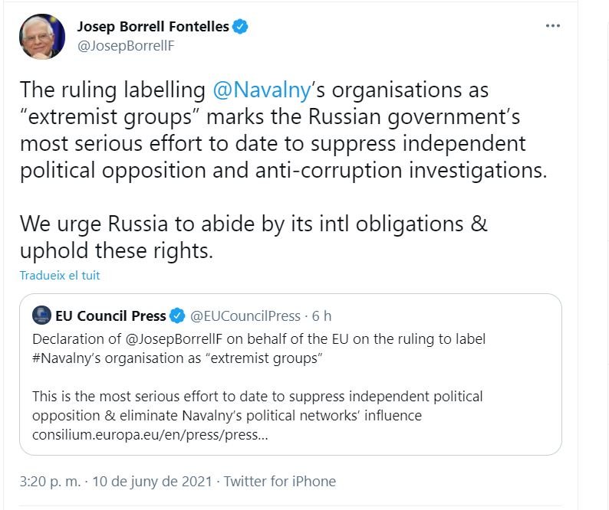Click the '10 de juny de 2021' date
Image resolution: width=609 pixels, height=510 pixels.
point(153,482)
